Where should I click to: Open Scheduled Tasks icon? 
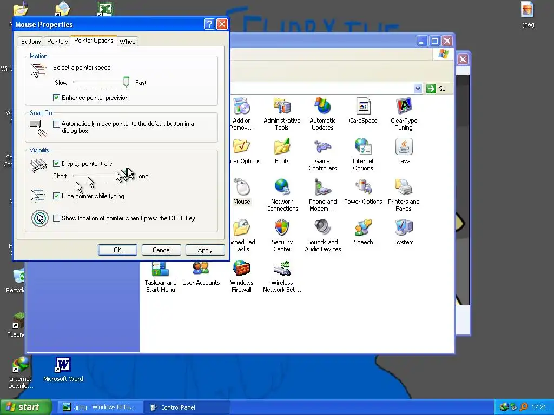[242, 236]
